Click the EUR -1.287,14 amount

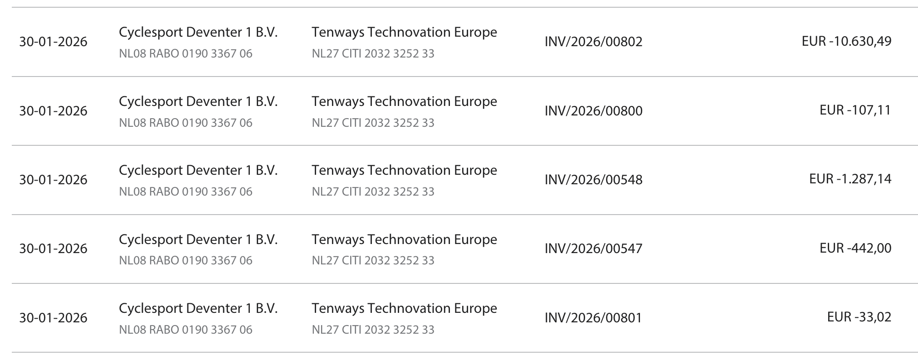[x=850, y=179]
